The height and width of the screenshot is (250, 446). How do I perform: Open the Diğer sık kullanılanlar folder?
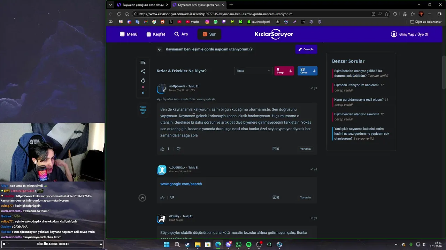[426, 22]
